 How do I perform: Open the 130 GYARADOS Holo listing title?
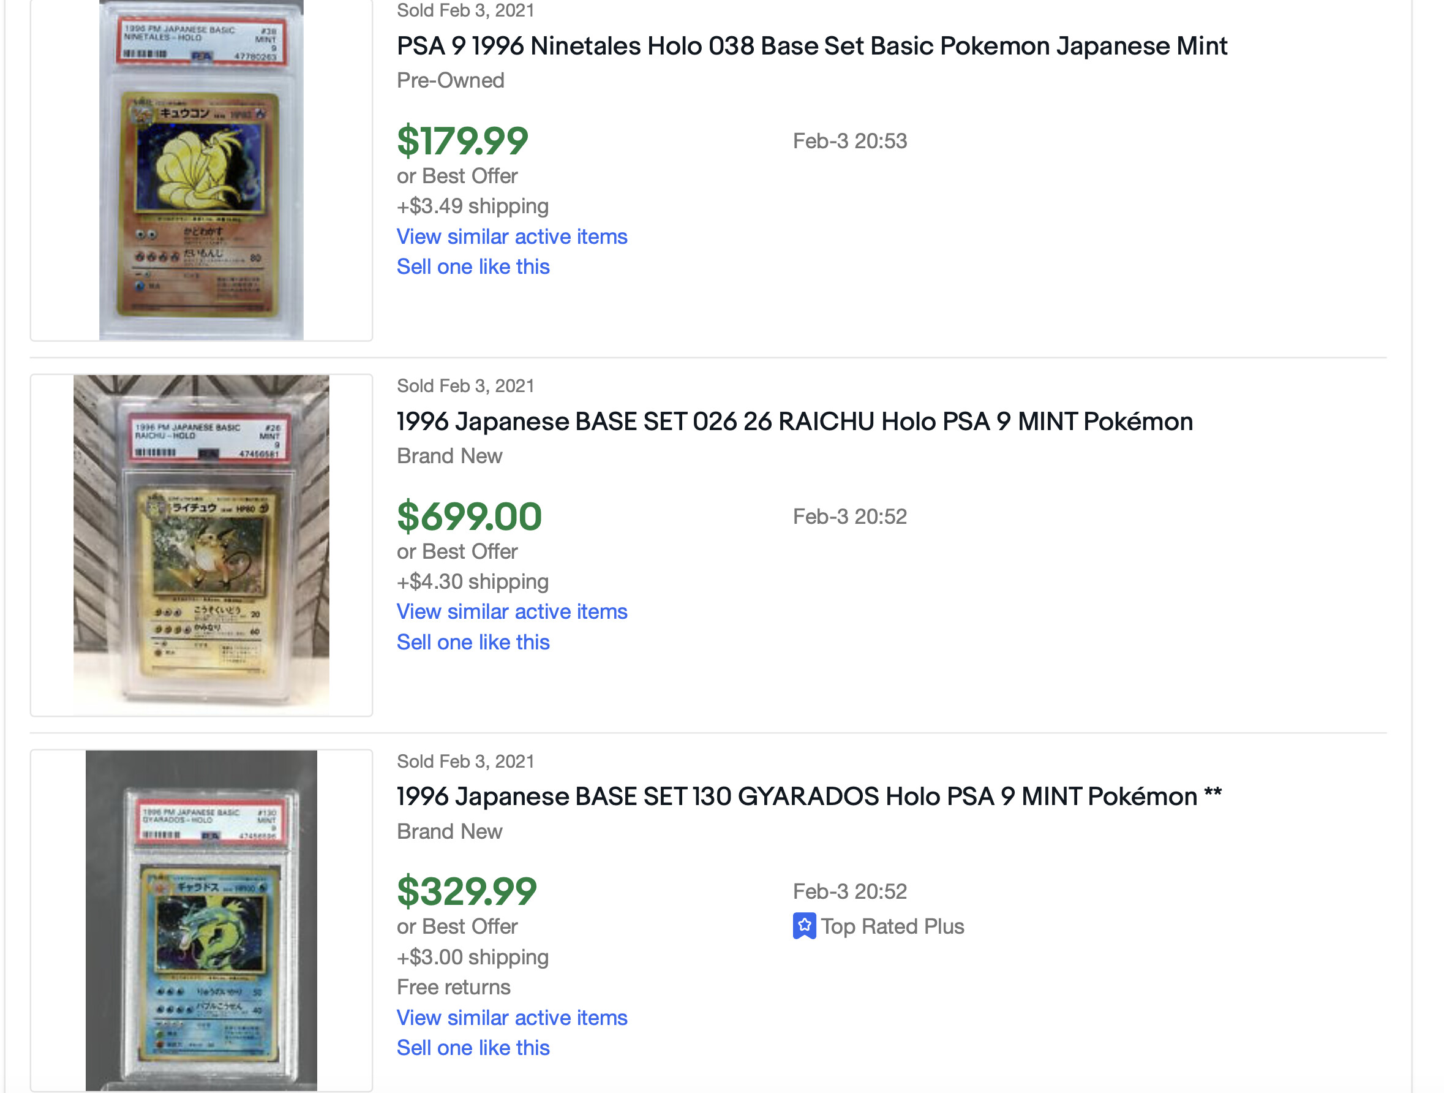(809, 796)
